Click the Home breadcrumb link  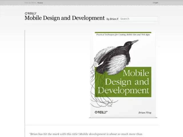pos(40,3)
